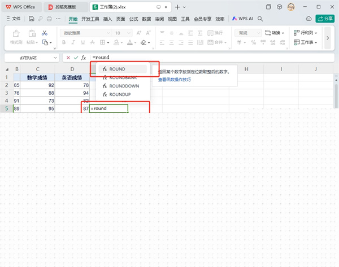Viewport: 339px width, 267px height.
Task: Click the save icon in quick toolbar
Action: pos(31,19)
